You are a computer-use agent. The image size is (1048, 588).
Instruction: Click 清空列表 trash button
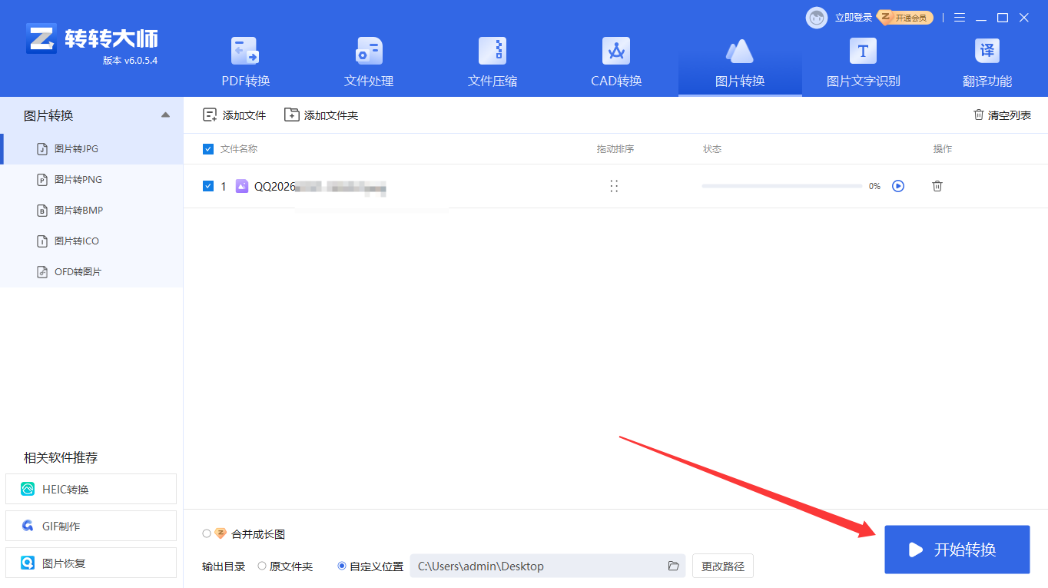(x=1002, y=115)
